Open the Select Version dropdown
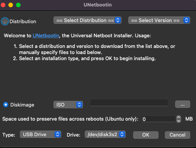 coord(159,20)
